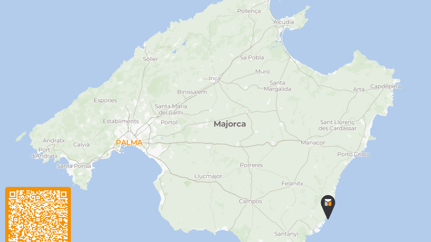
Task: Click the Sóller town label
Action: (150, 59)
